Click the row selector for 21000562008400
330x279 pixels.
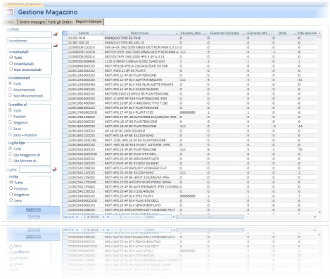65,61
